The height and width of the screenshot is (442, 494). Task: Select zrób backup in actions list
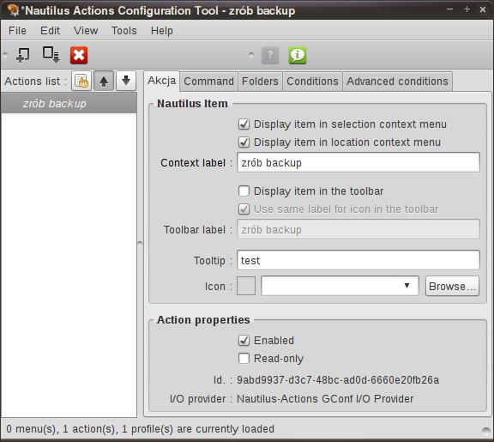click(69, 103)
